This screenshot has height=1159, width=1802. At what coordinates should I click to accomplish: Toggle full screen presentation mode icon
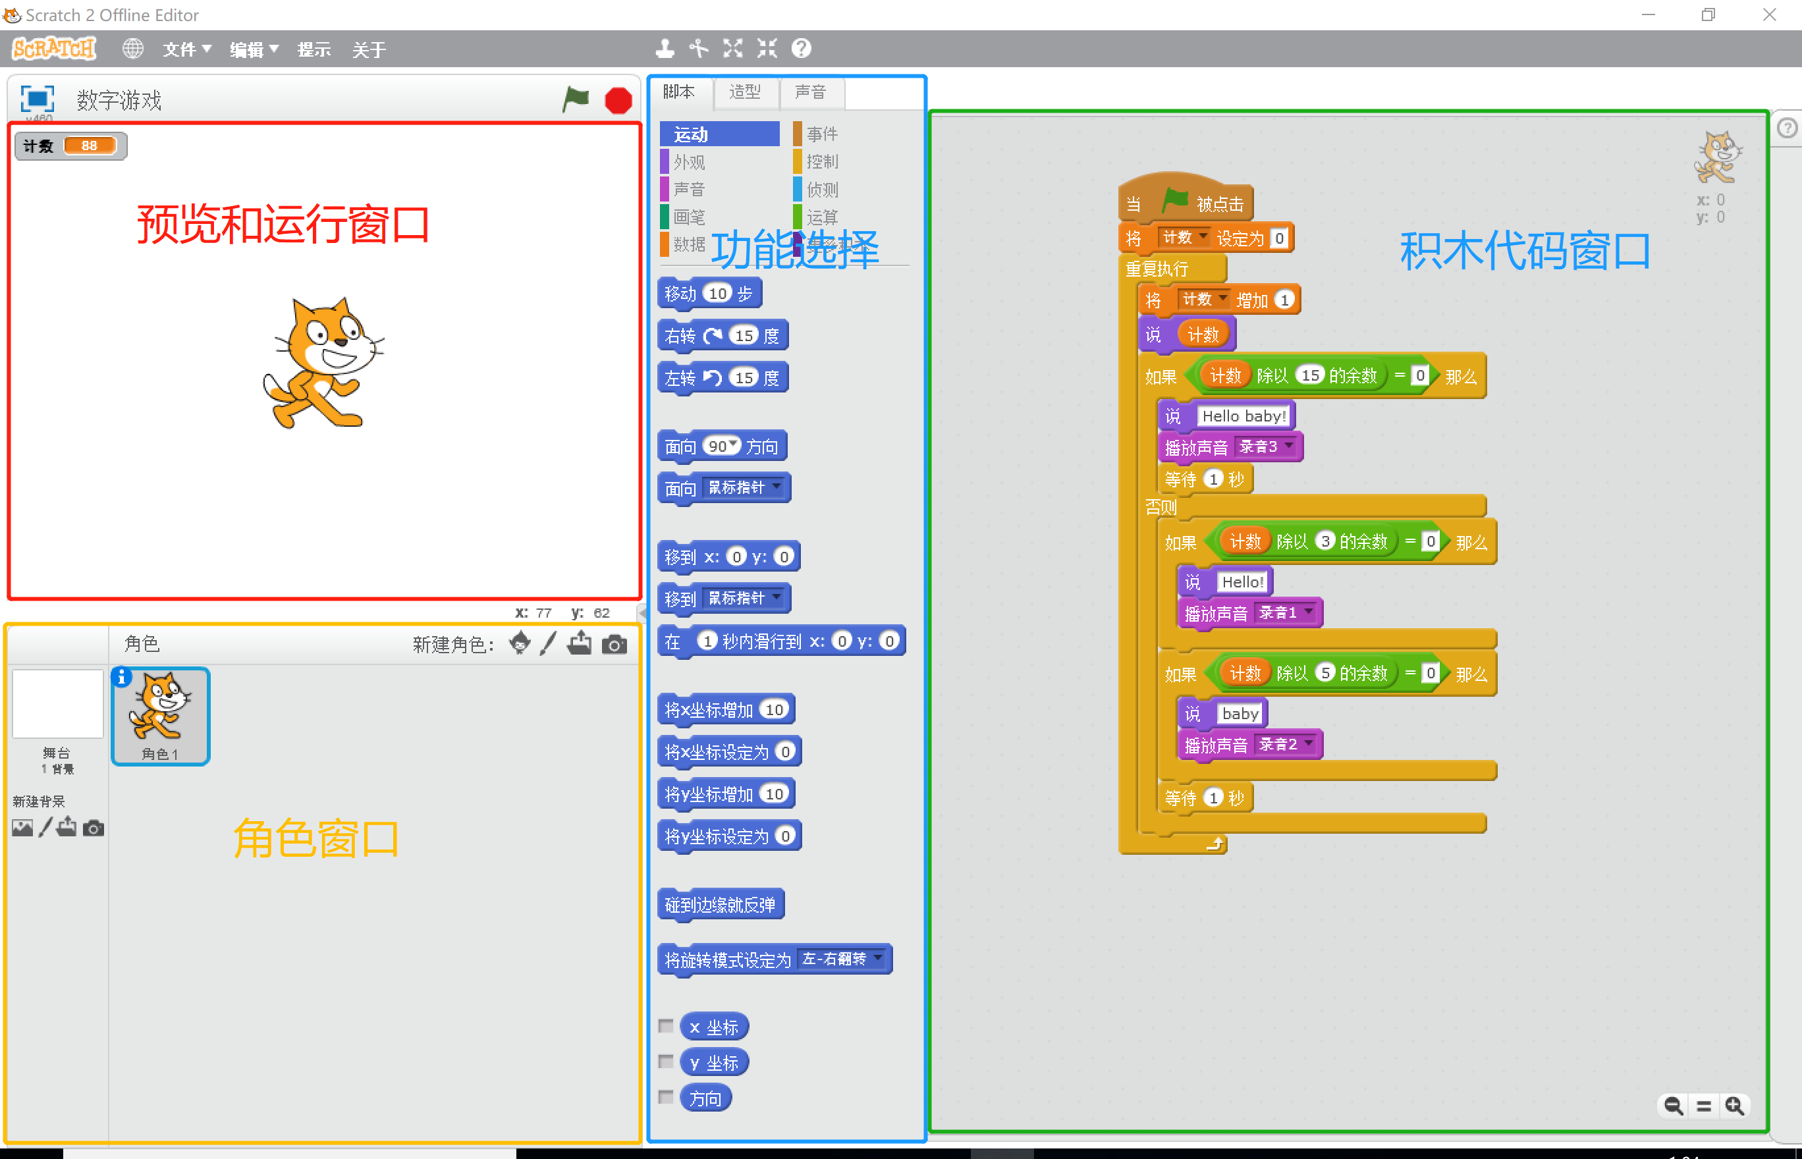pyautogui.click(x=37, y=99)
